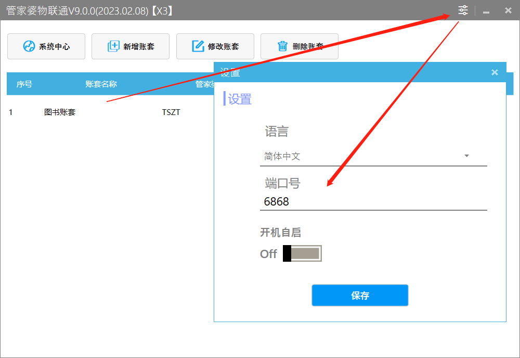Click the 序号 column header
The width and height of the screenshot is (520, 358).
pyautogui.click(x=24, y=84)
